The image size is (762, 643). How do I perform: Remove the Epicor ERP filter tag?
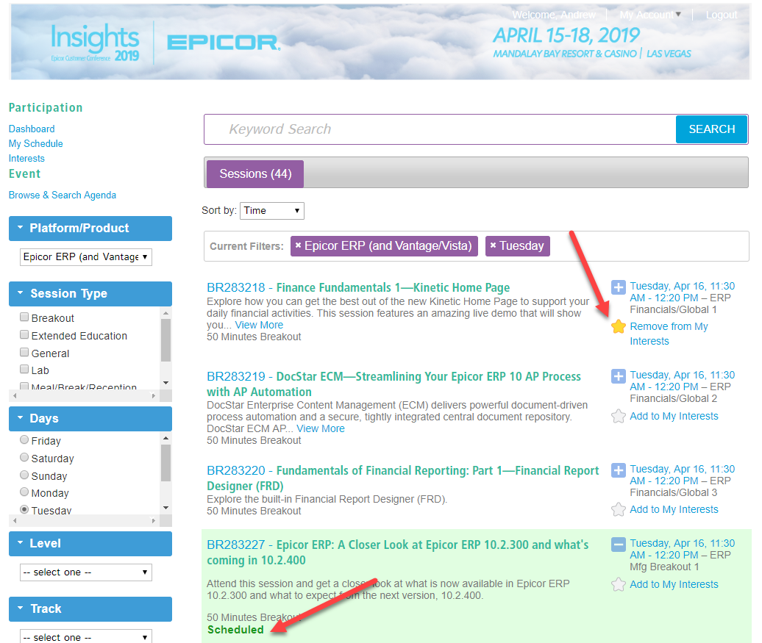tap(299, 245)
